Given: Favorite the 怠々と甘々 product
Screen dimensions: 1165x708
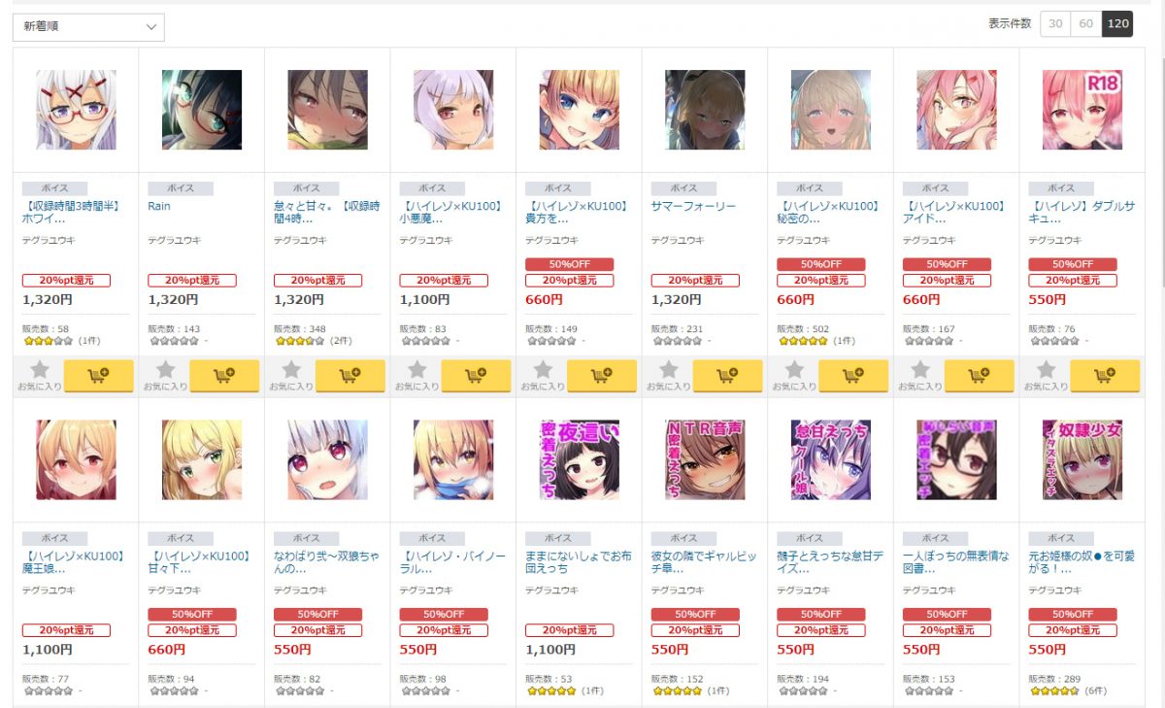Looking at the screenshot, I should tap(291, 375).
